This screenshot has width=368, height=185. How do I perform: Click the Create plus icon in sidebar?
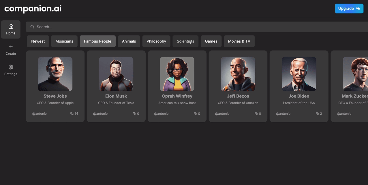point(11,47)
